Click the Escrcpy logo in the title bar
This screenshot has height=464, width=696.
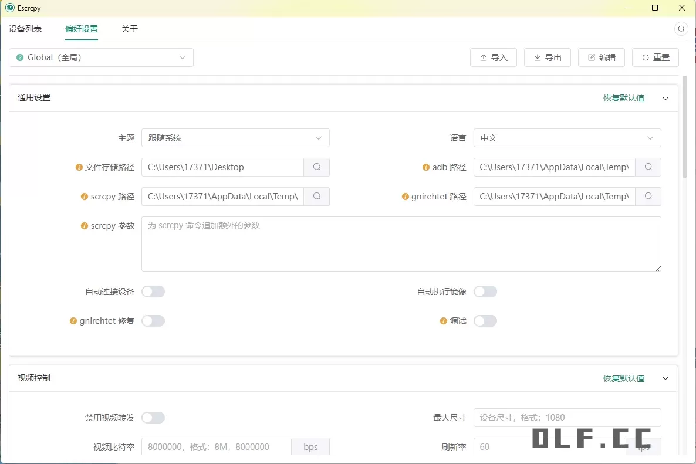(x=8, y=8)
